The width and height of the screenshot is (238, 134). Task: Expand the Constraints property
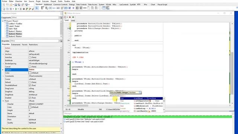point(3,76)
